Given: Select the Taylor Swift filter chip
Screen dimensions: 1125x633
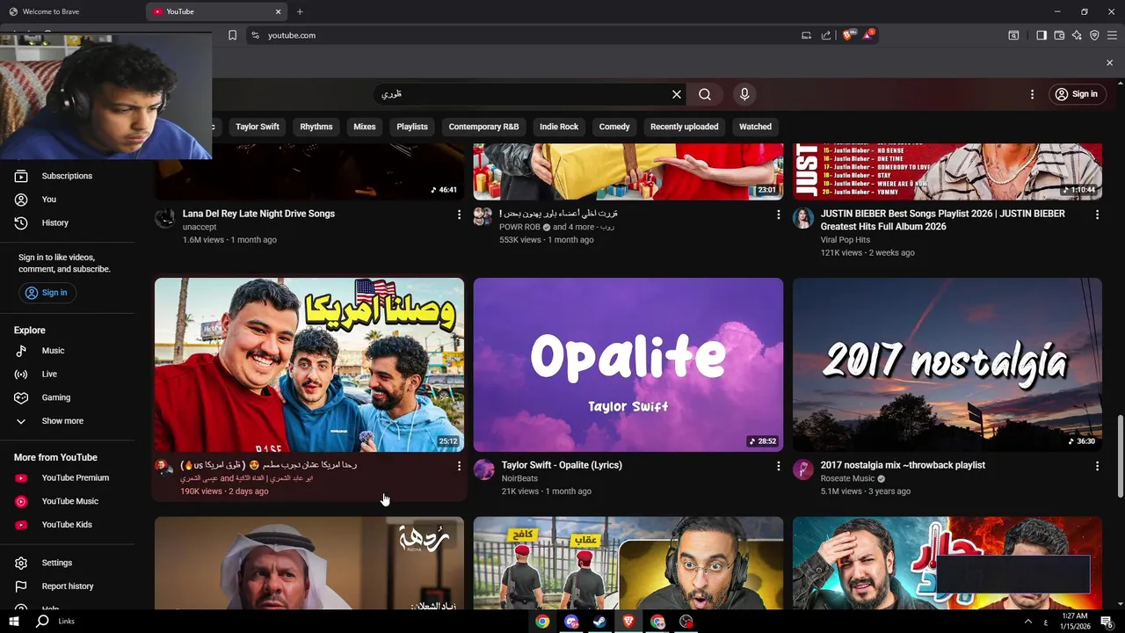Looking at the screenshot, I should (258, 127).
